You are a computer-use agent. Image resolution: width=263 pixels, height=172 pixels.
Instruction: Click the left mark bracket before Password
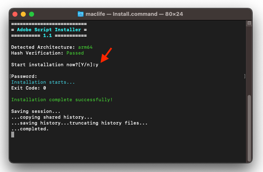tap(10, 76)
